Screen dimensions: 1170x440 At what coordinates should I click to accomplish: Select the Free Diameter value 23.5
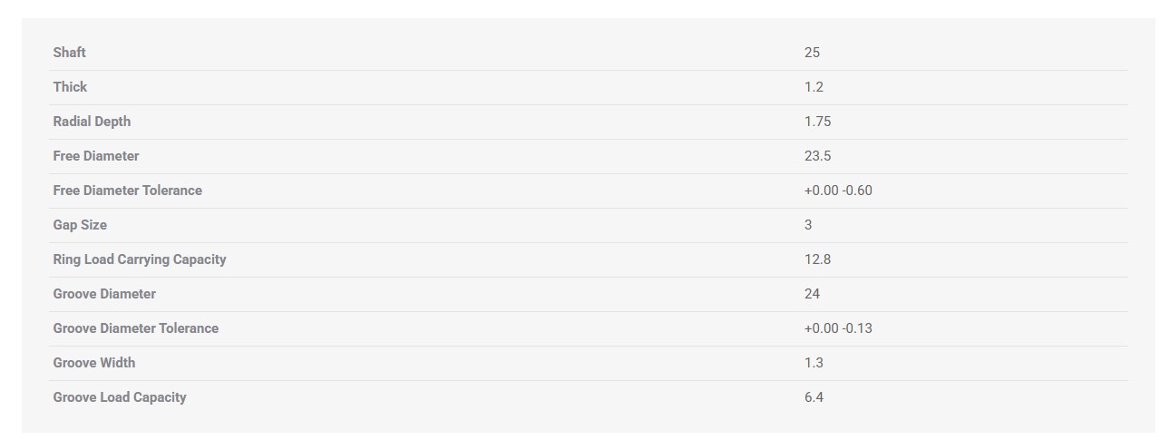pos(817,156)
